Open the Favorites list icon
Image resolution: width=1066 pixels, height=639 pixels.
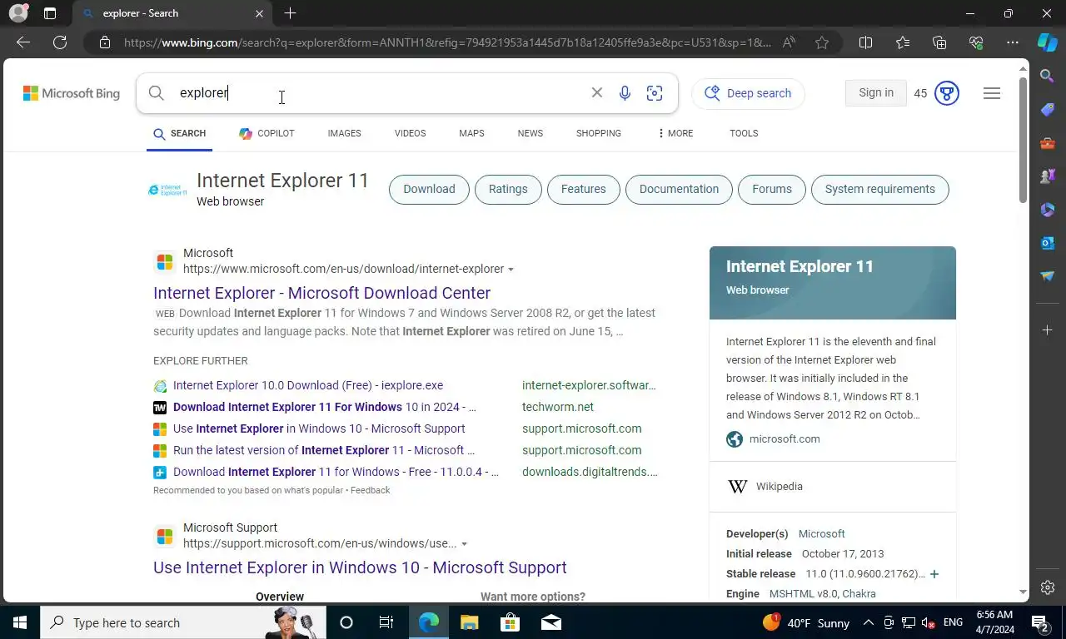(x=903, y=42)
